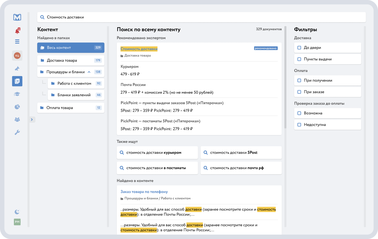Click the hamburger menu icon in sidebar
The width and height of the screenshot is (378, 239).
(17, 42)
